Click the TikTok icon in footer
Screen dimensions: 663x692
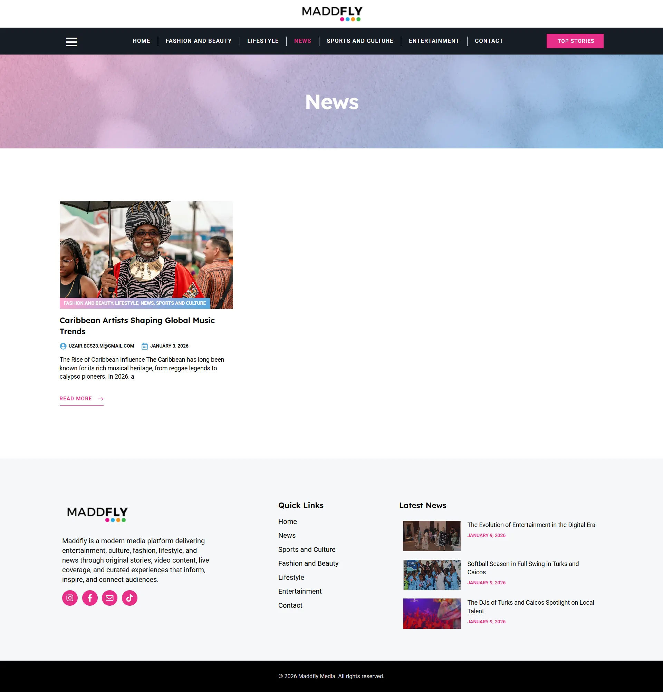pos(129,598)
